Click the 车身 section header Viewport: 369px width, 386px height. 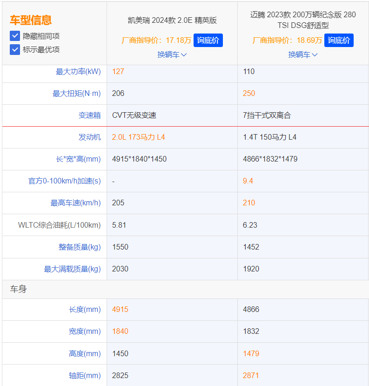pyautogui.click(x=19, y=290)
